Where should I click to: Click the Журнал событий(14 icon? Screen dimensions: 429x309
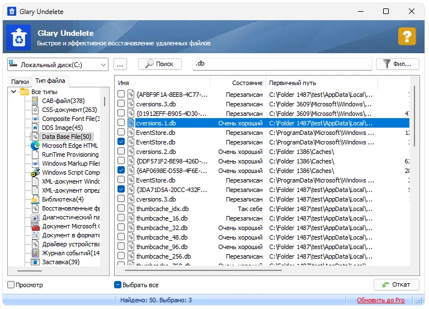[35, 253]
